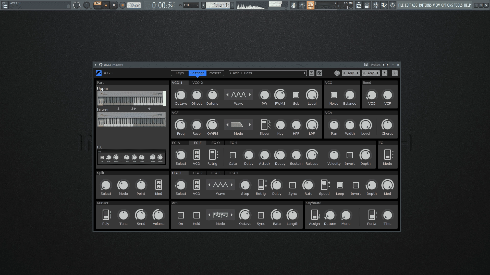Click the Master Poly switch
This screenshot has width=490, height=275.
click(x=105, y=215)
